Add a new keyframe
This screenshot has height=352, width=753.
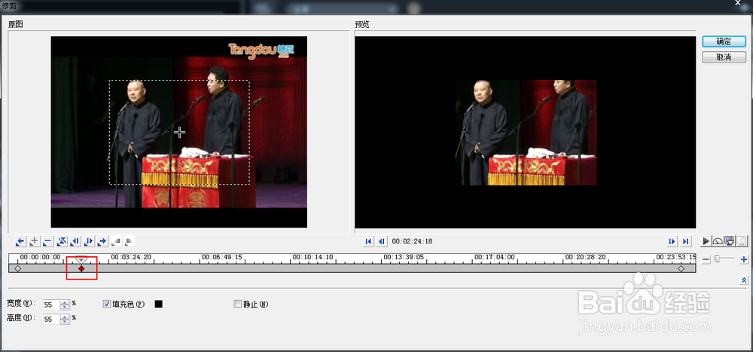point(34,241)
